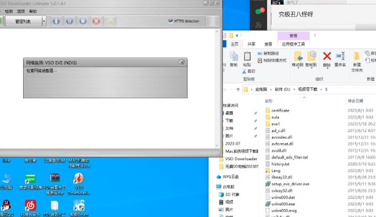376x217 pixels.
Task: Click 复制路径 in Explorer ribbon
Action: click(x=268, y=53)
